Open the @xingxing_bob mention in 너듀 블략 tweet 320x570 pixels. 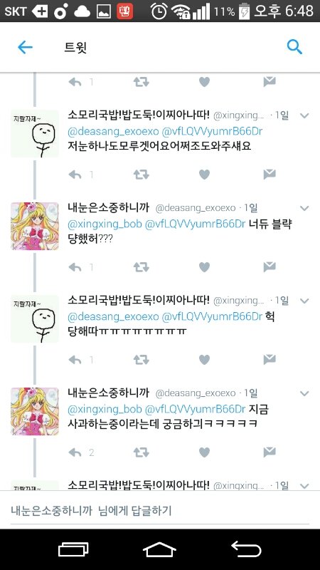point(105,224)
